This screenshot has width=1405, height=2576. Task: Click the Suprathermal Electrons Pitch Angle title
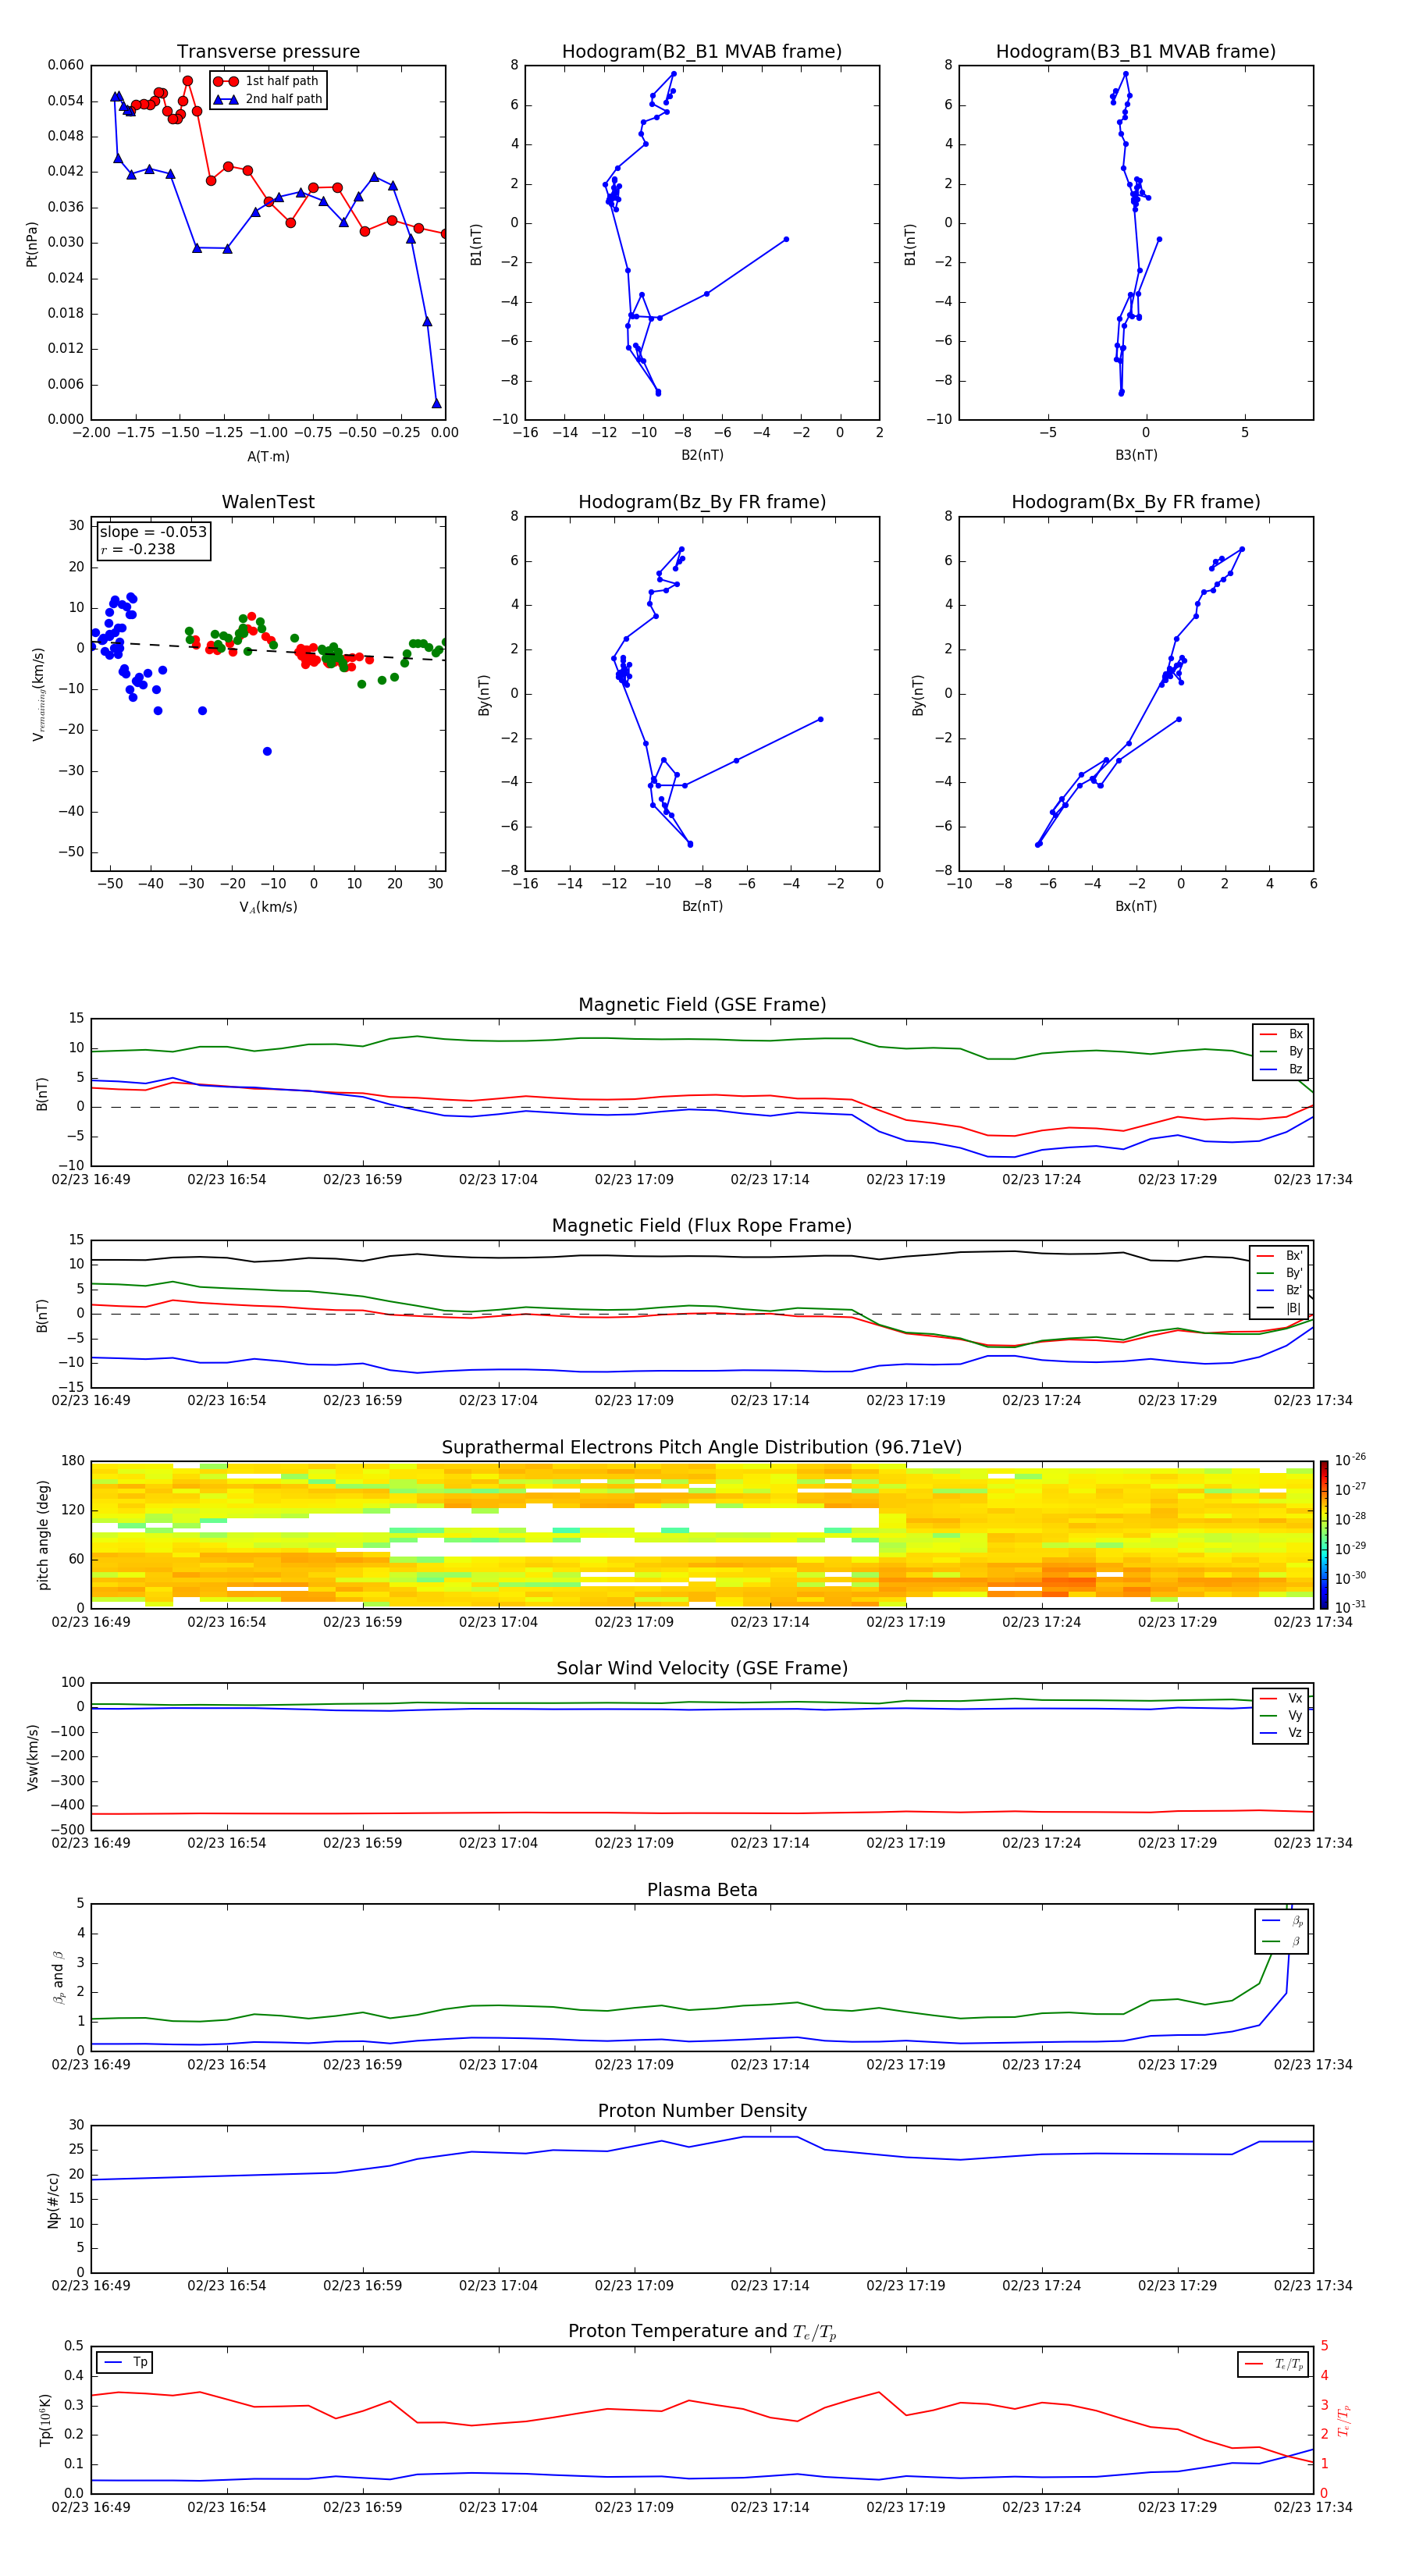702,1447
